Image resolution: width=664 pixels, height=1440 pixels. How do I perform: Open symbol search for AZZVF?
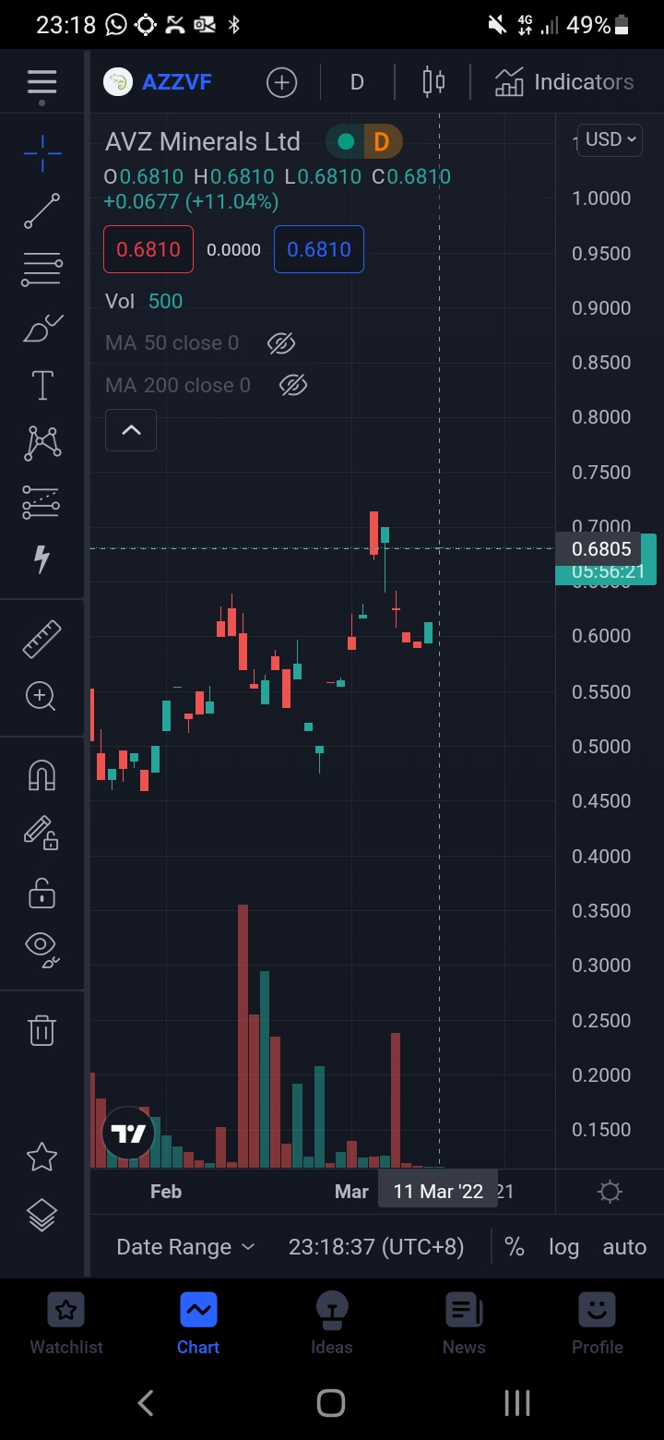tap(158, 82)
